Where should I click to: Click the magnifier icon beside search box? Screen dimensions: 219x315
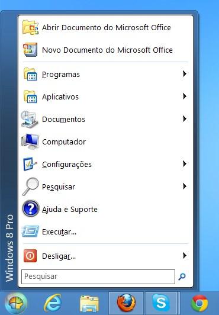182,277
